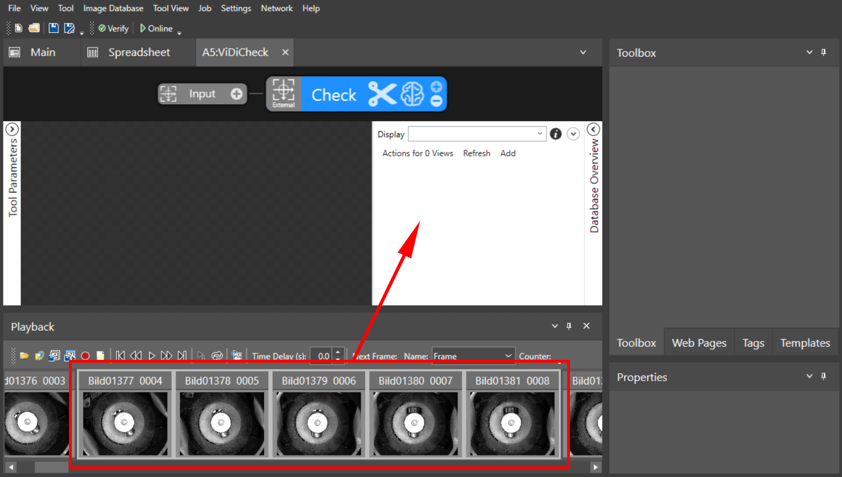The width and height of the screenshot is (842, 477).
Task: Switch to the Spreadsheet tab
Action: point(139,52)
